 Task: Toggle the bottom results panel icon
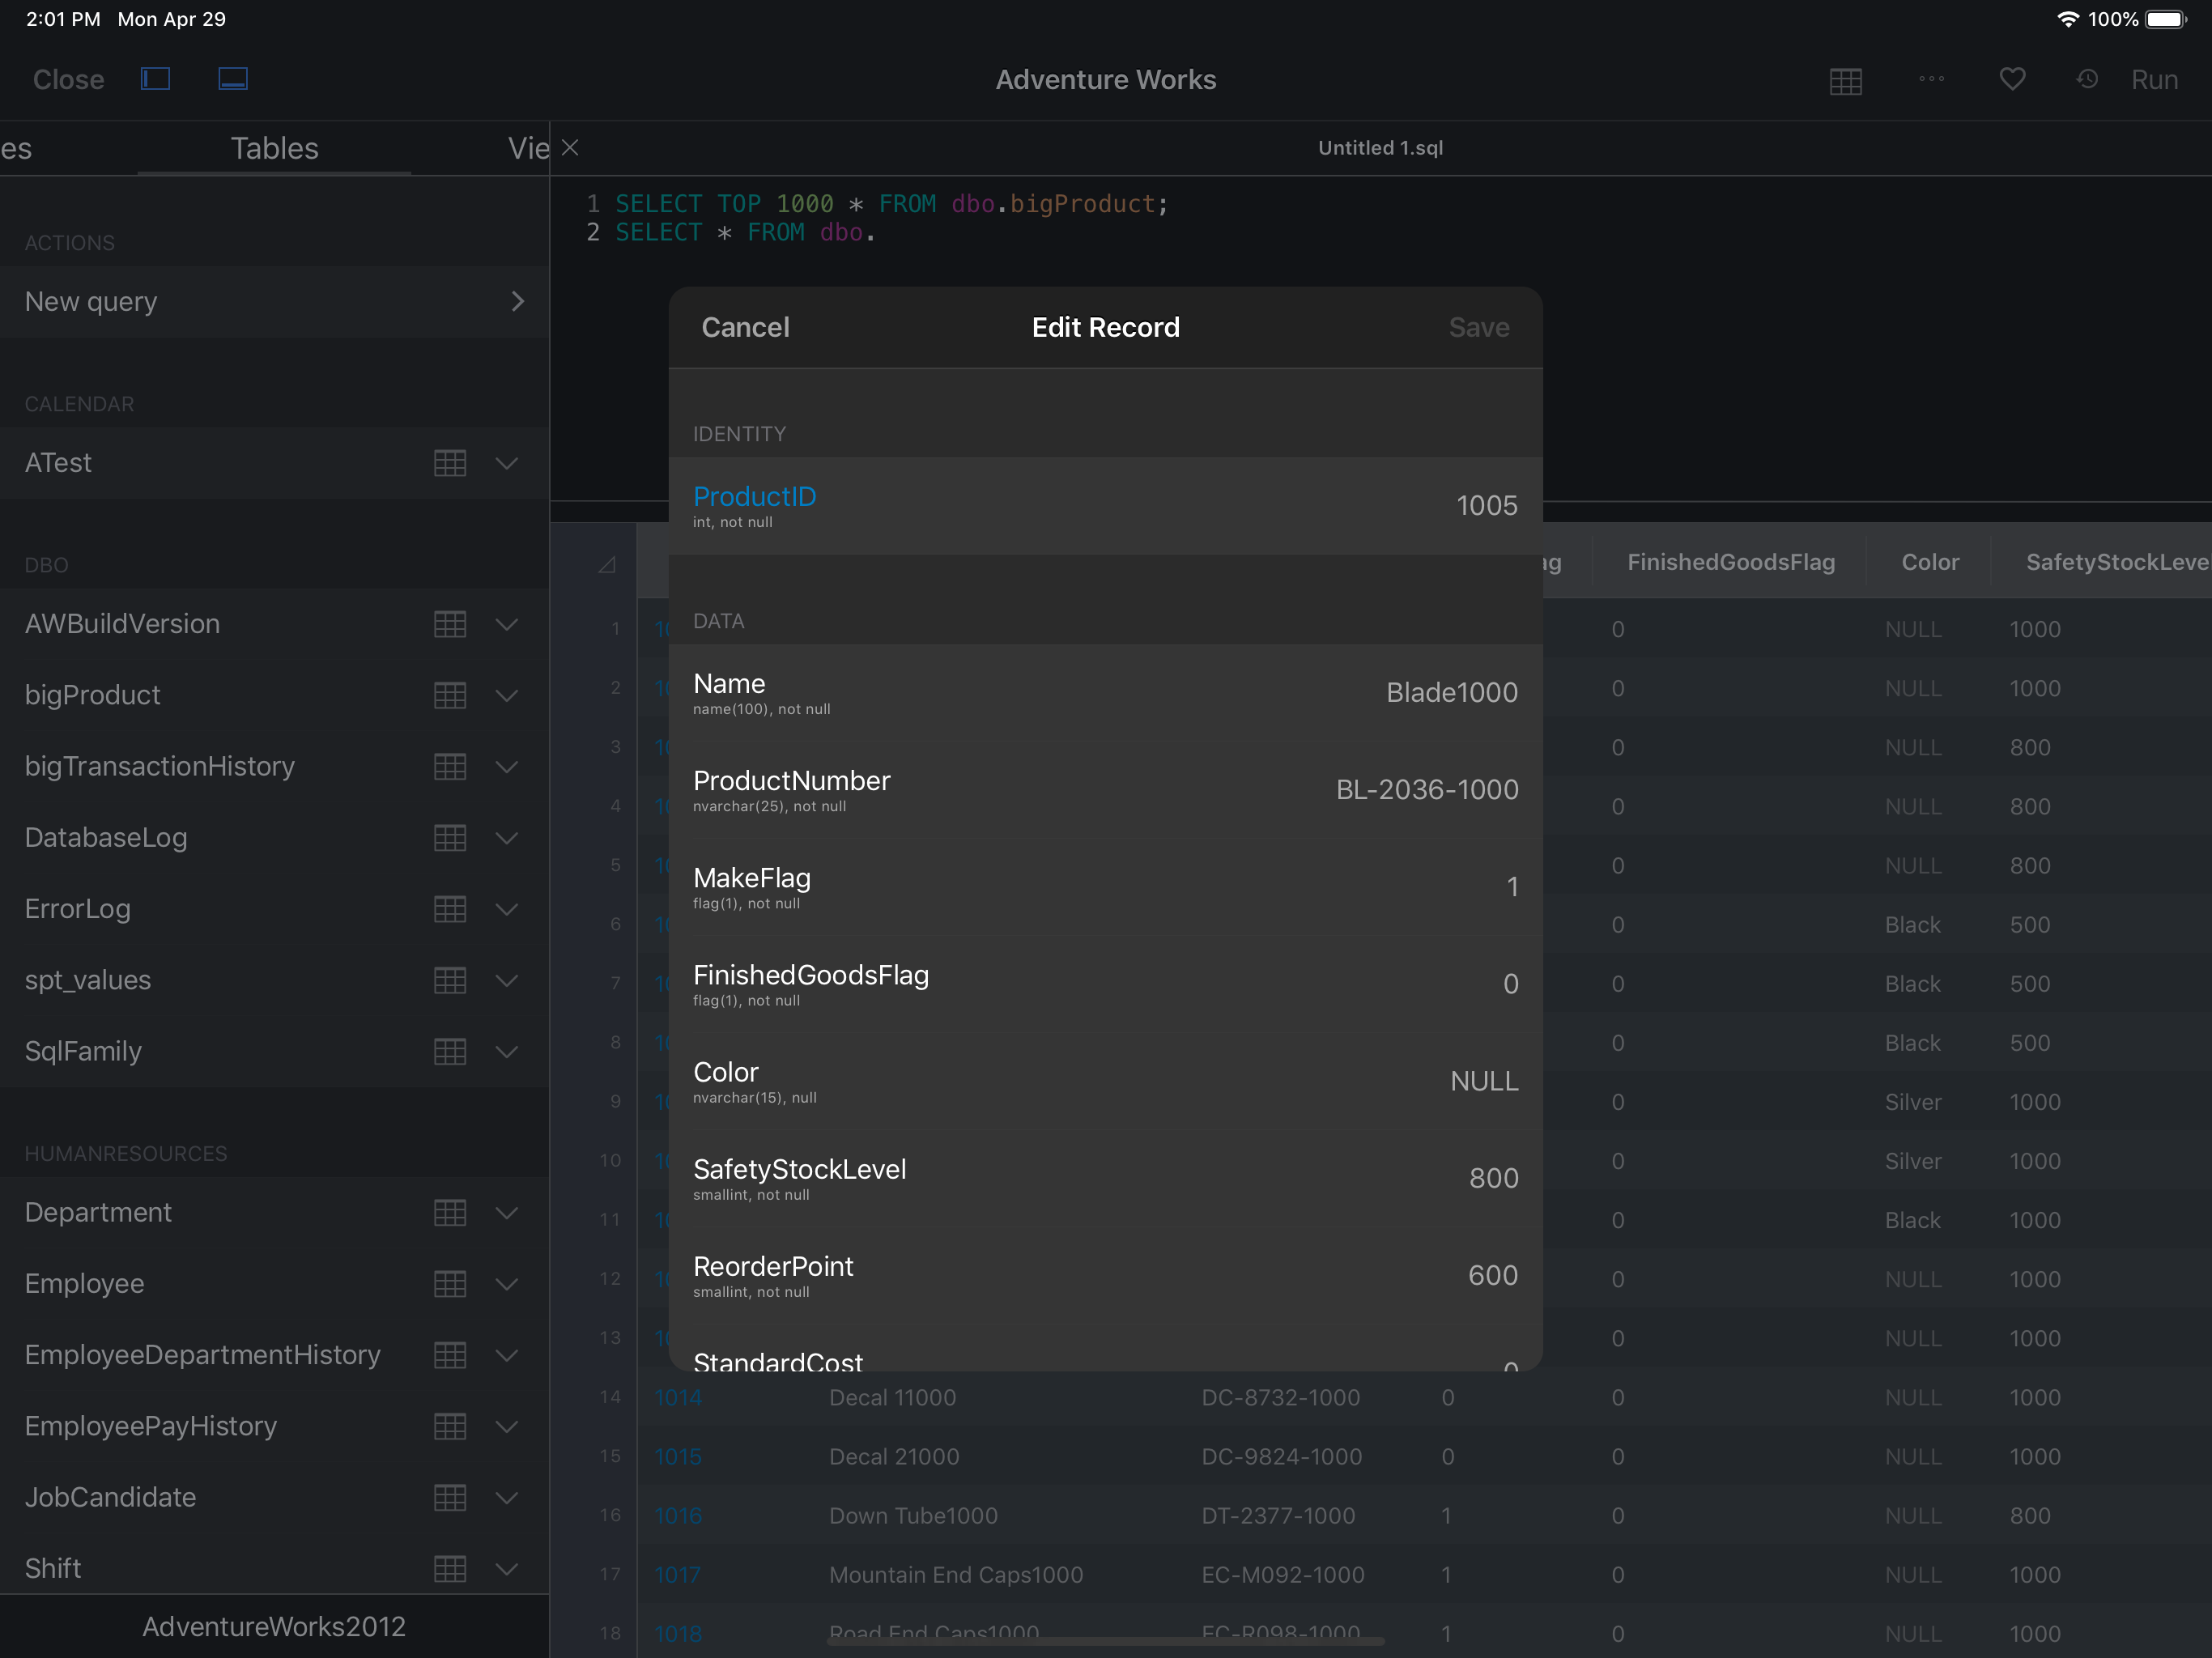tap(233, 79)
